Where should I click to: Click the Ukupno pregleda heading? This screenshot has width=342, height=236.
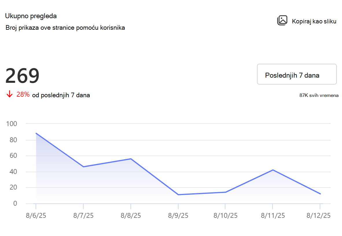31,16
